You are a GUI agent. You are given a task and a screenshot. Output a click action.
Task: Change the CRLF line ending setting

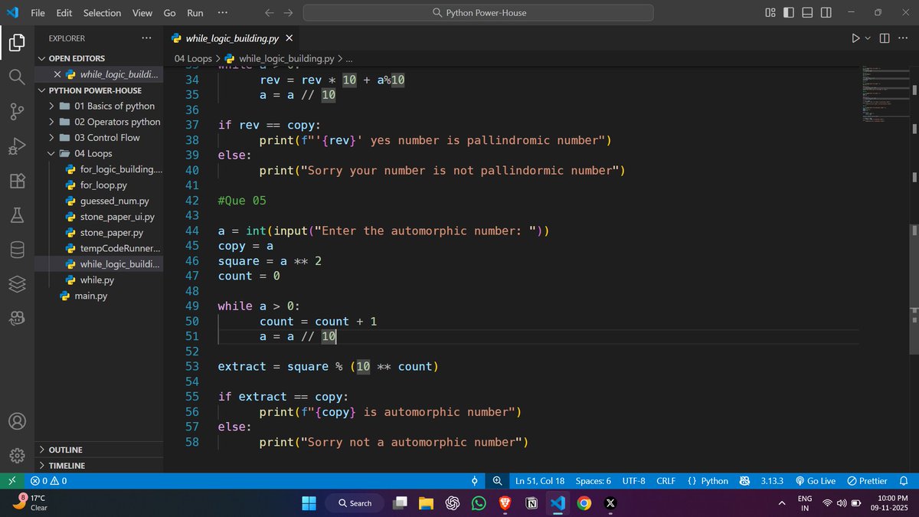point(666,481)
